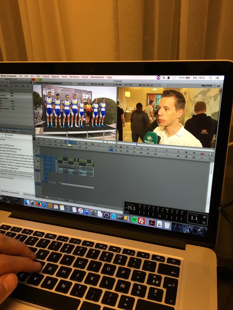The image size is (233, 310).
Task: Select ruslandWifi.mp4 file in list
Action: coord(11,149)
